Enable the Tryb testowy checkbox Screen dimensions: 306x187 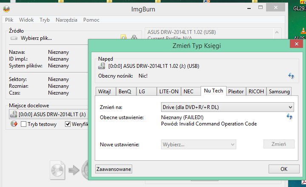tap(23, 124)
